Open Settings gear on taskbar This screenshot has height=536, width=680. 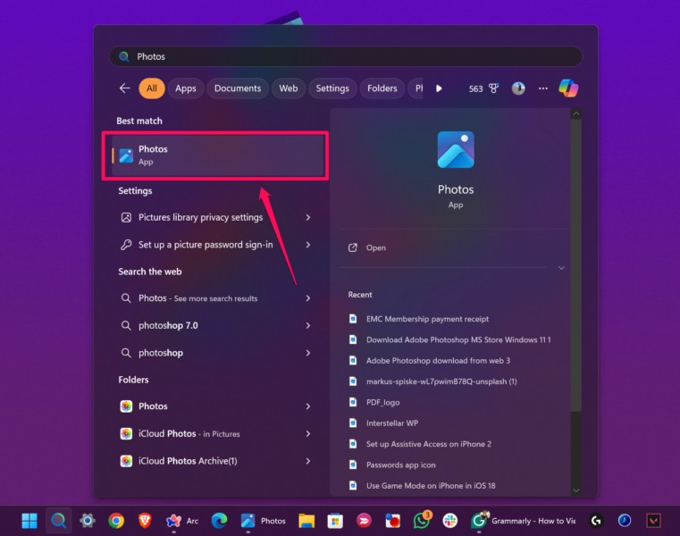coord(88,521)
